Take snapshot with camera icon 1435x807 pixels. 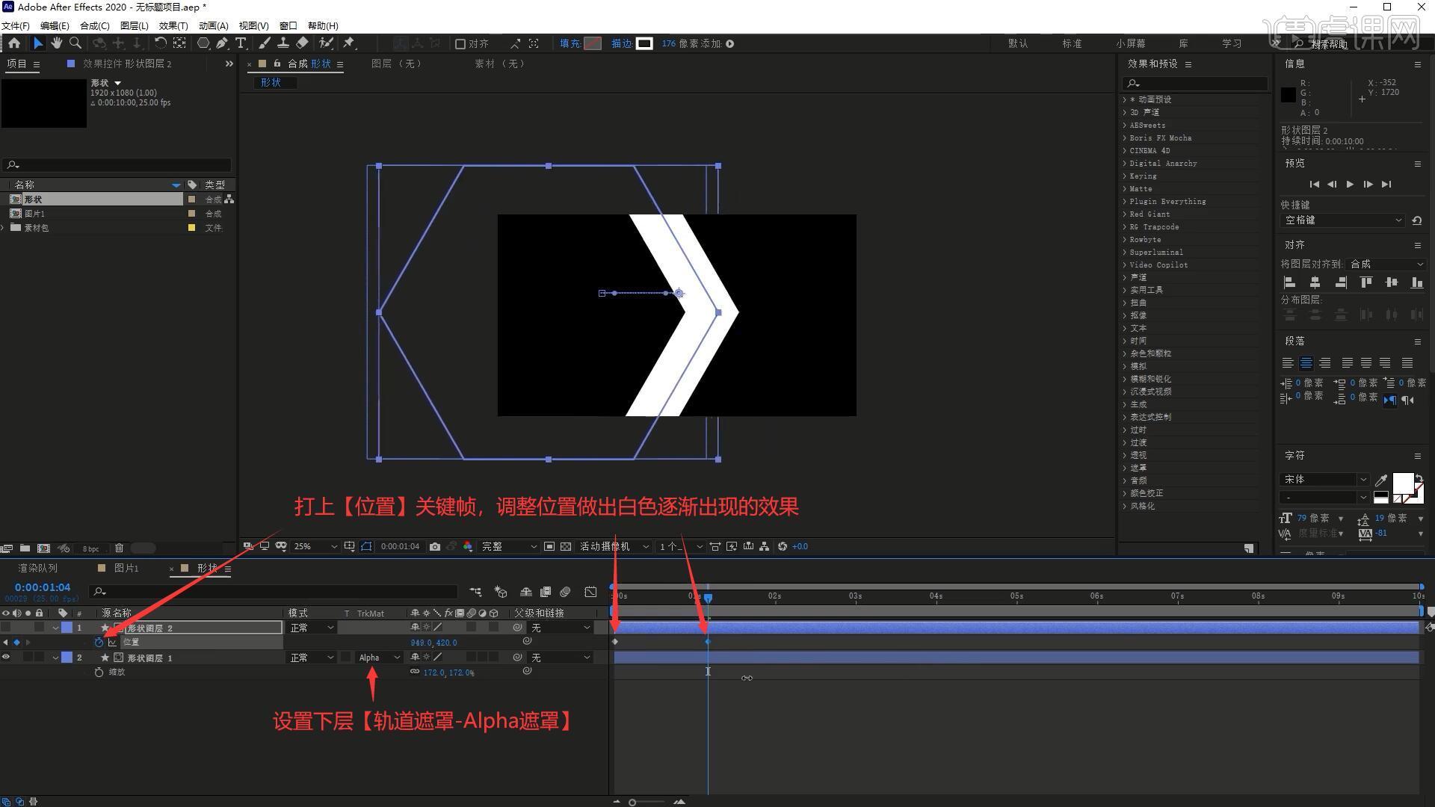(435, 546)
